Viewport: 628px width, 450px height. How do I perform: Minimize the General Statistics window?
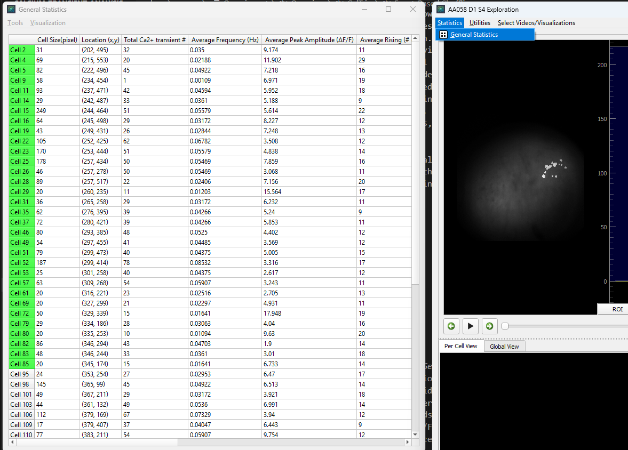(x=364, y=9)
